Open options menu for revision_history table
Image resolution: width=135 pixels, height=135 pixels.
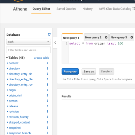(48, 117)
